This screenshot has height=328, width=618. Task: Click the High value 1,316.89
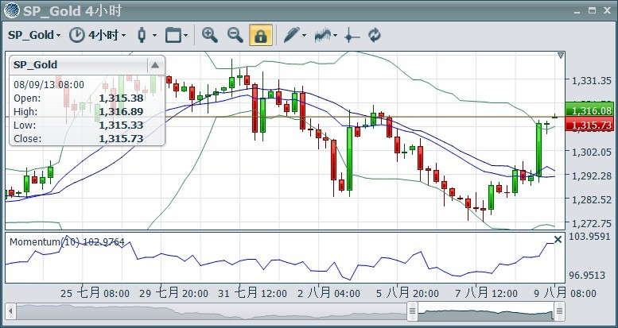(x=121, y=112)
